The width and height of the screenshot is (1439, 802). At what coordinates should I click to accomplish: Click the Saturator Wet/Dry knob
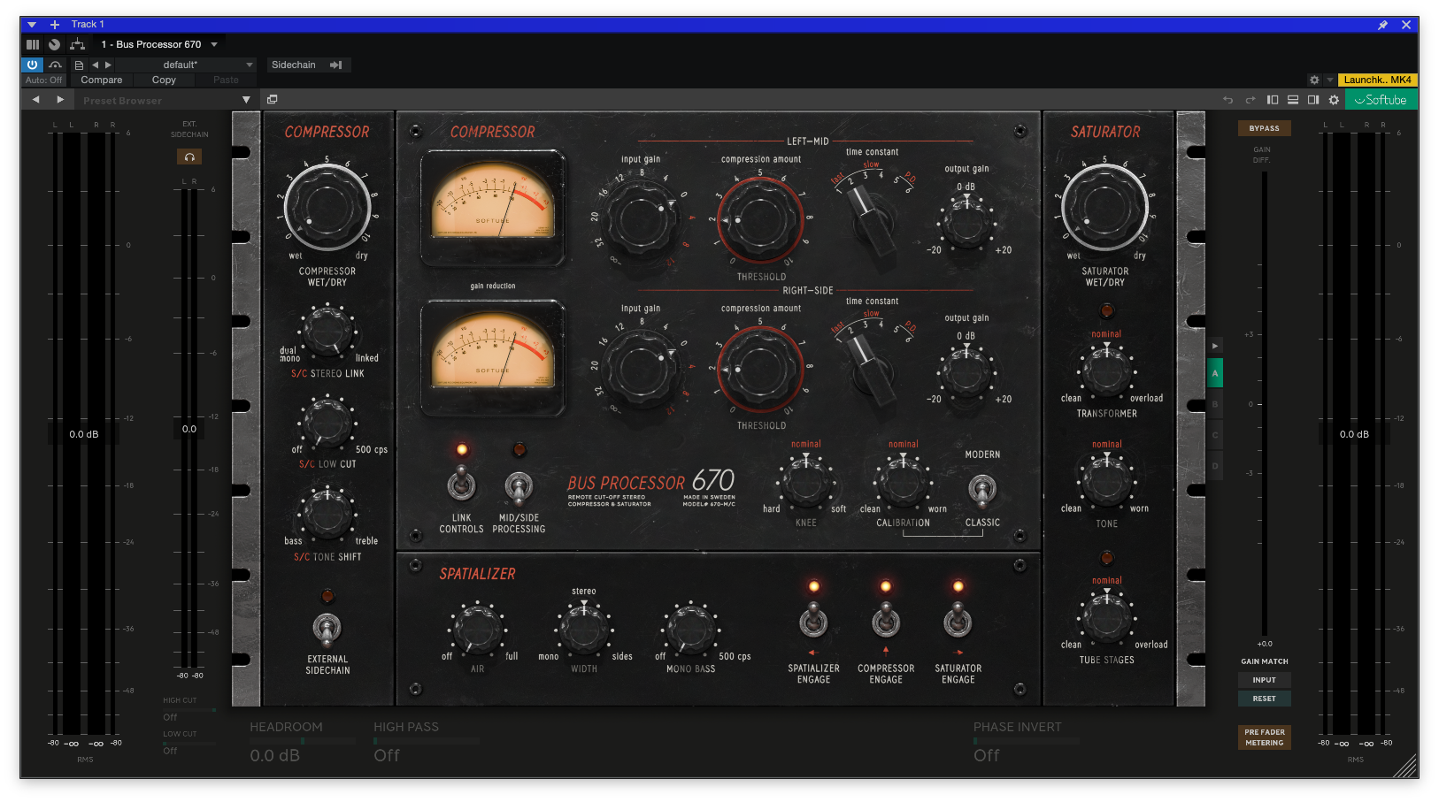tap(1104, 207)
